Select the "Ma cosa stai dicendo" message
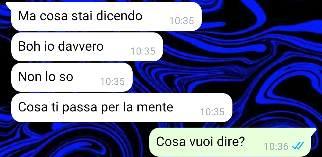The image size is (322, 157). coord(106,16)
